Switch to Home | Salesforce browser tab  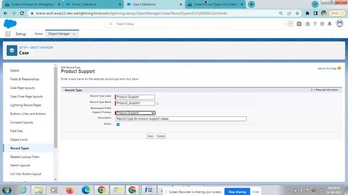point(93,4)
